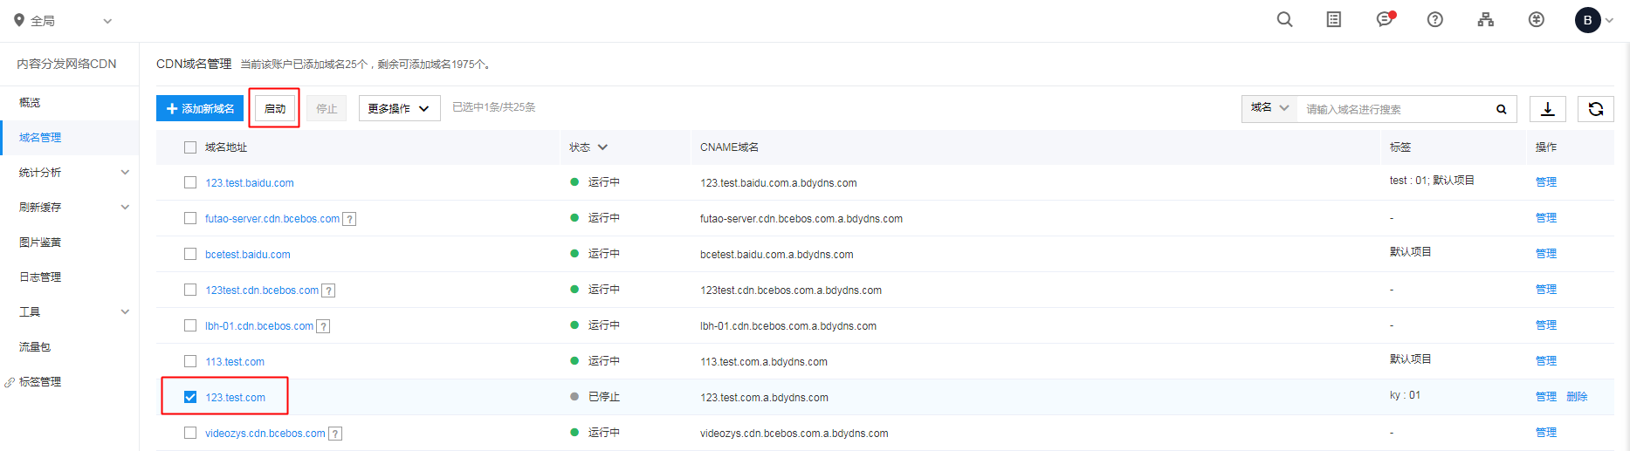Click the tag text ky : 01

[x=1405, y=395]
